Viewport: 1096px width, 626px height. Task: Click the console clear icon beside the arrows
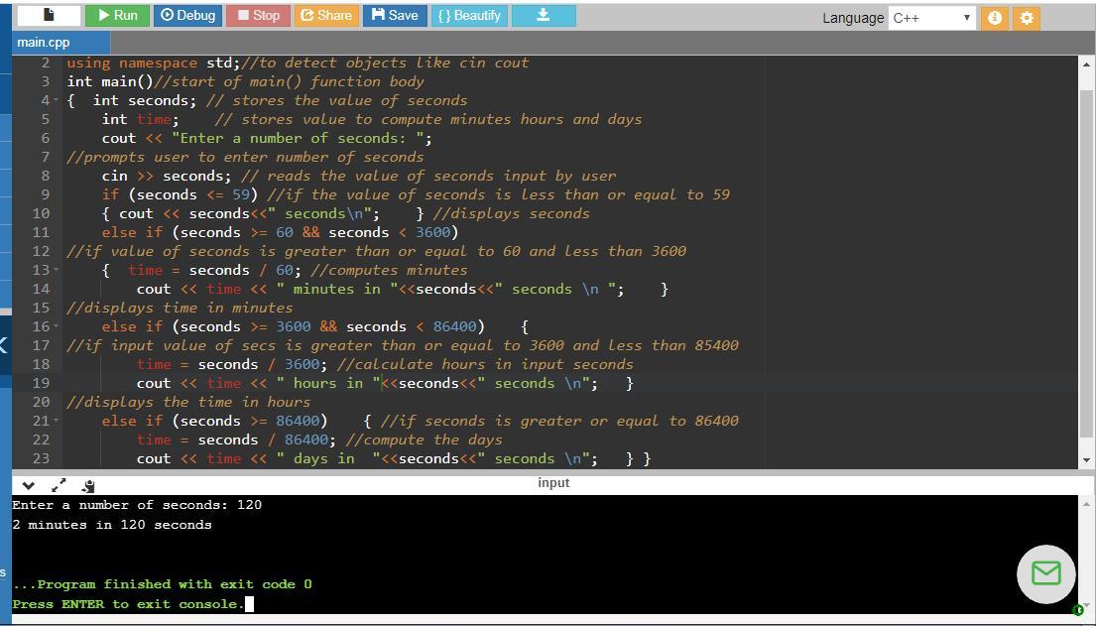coord(88,485)
